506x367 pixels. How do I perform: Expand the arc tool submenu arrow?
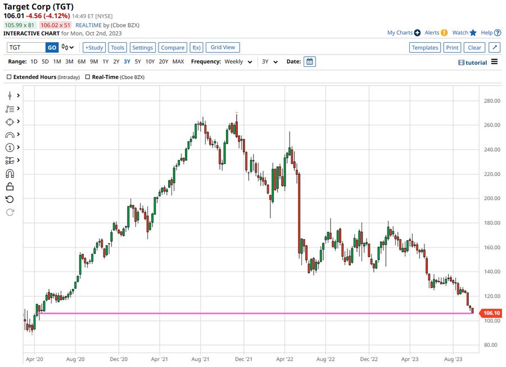19,134
